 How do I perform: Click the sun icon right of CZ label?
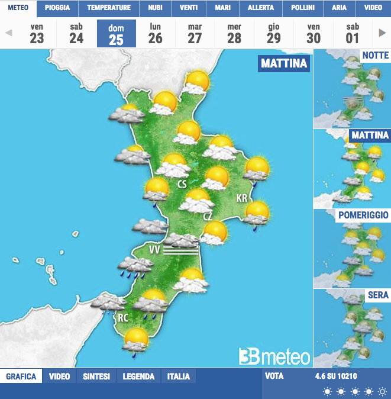pyautogui.click(x=214, y=233)
